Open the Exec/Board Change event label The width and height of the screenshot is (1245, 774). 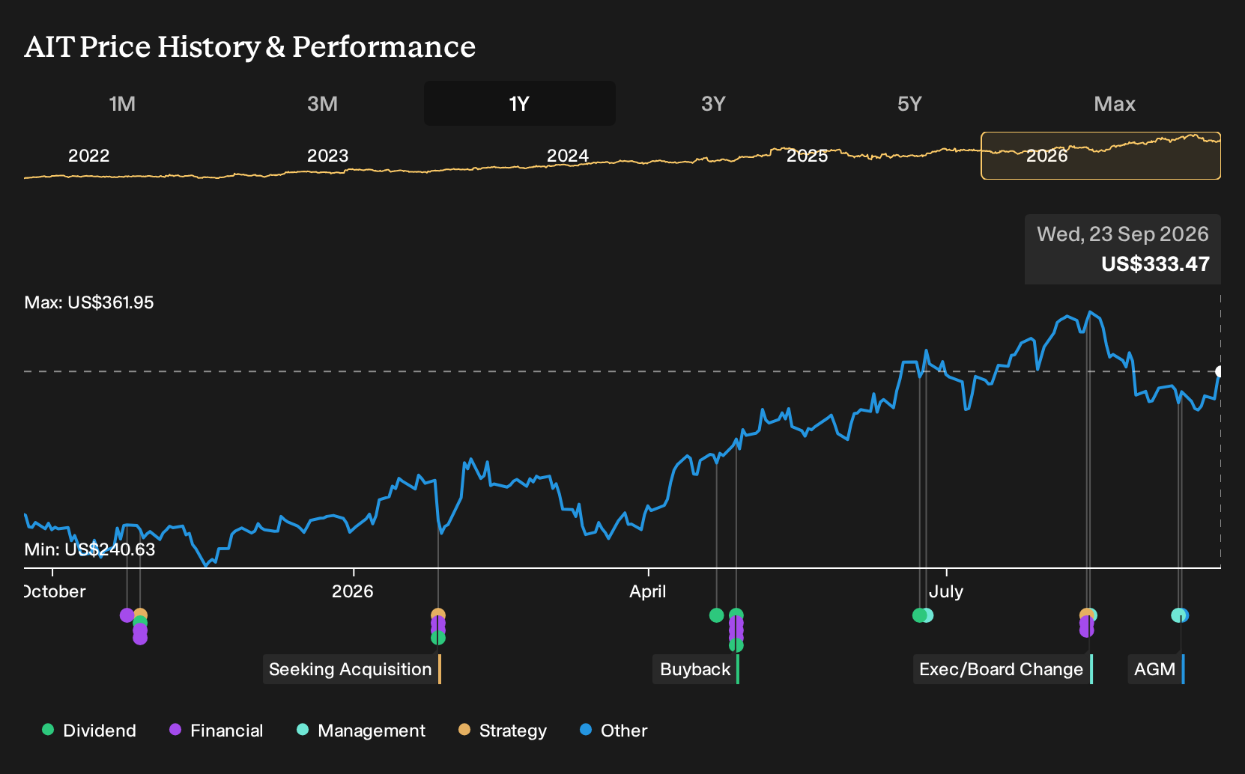1002,669
